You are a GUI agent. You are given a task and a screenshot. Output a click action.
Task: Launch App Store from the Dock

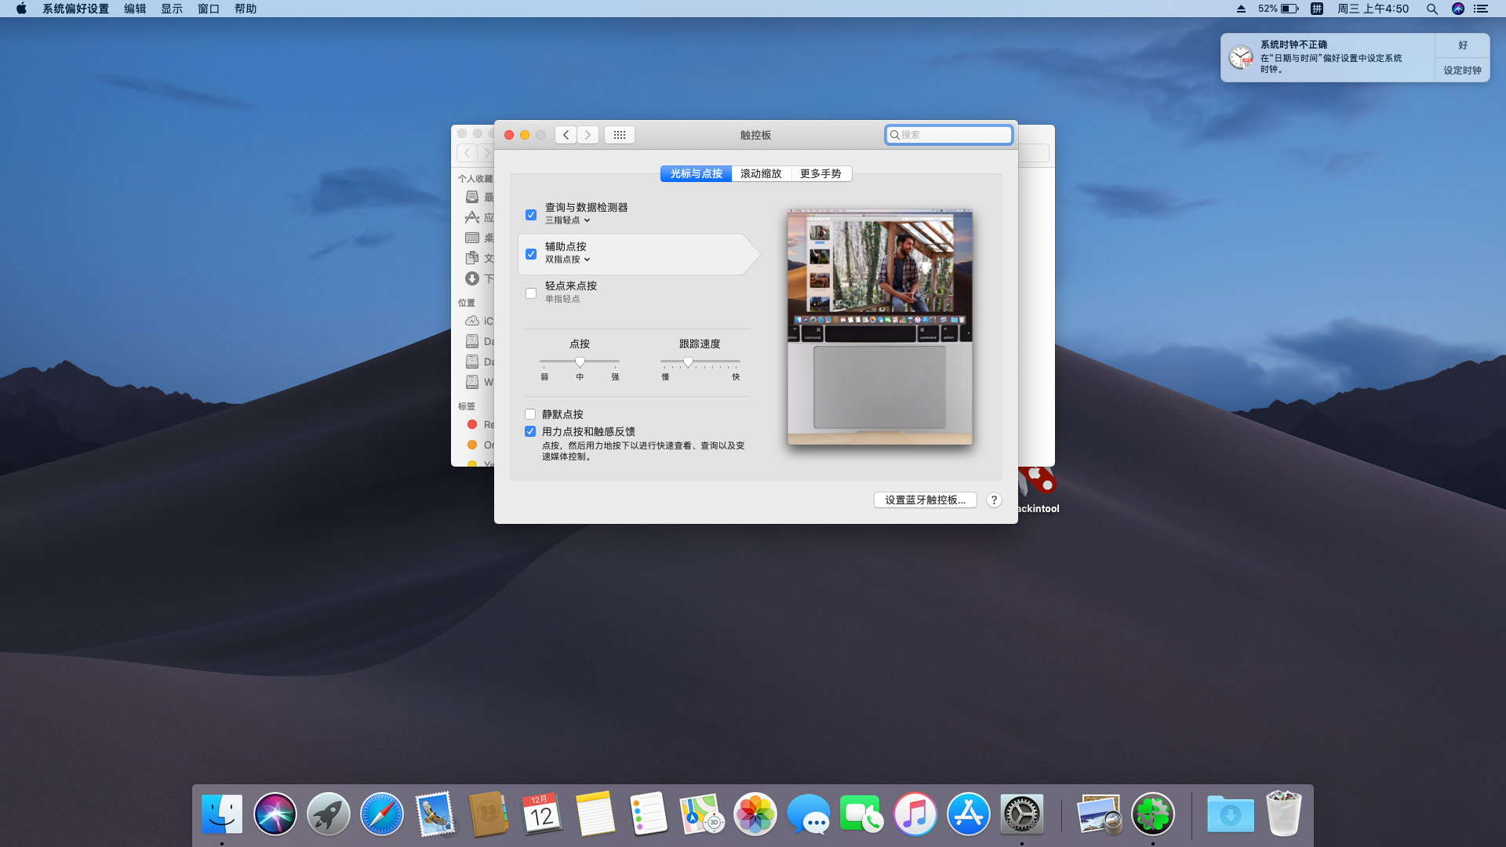click(x=969, y=814)
